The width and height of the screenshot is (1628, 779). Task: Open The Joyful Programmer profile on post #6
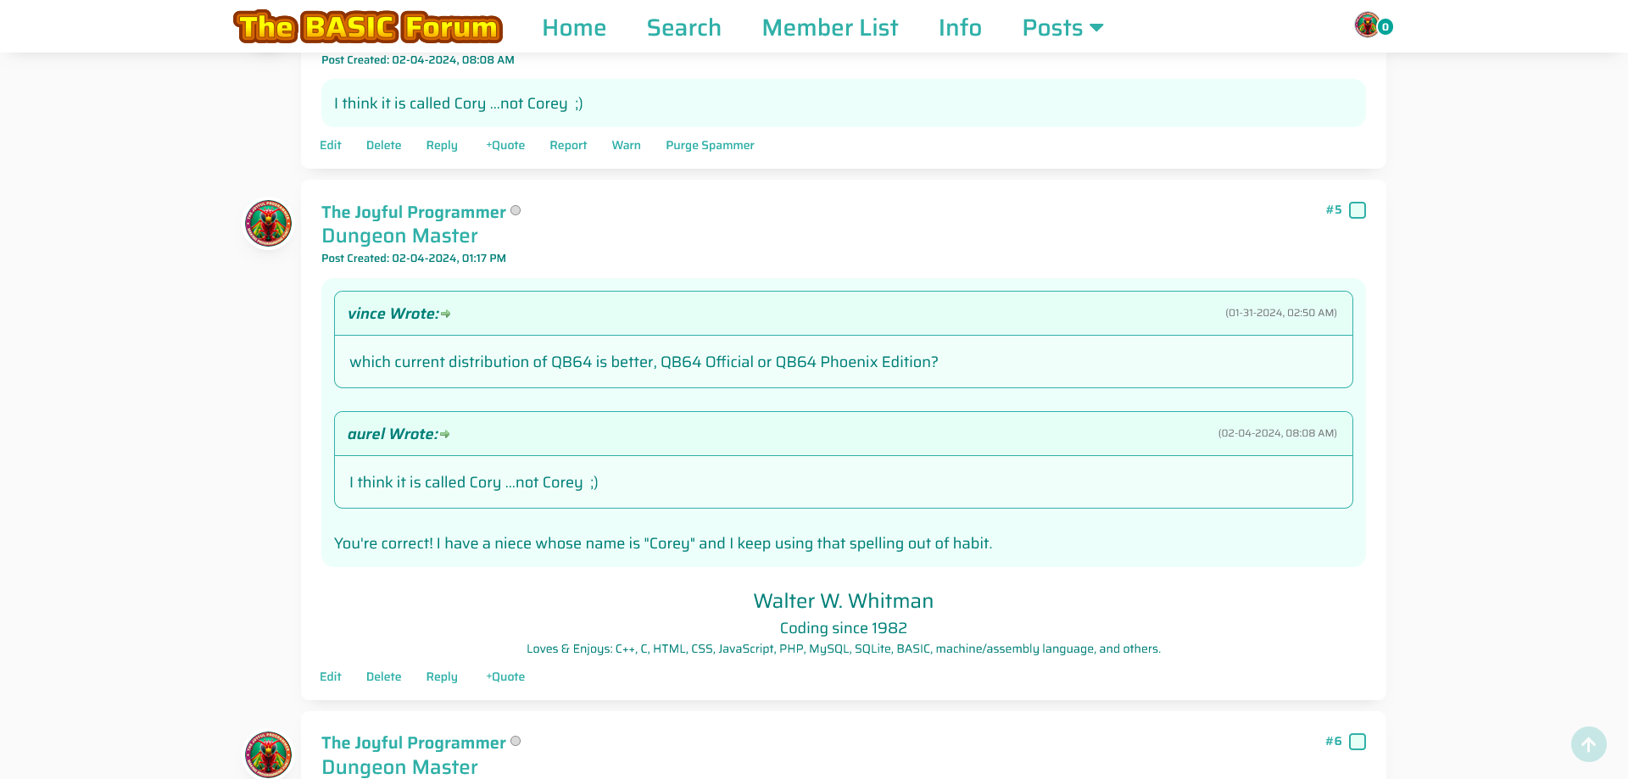tap(413, 743)
